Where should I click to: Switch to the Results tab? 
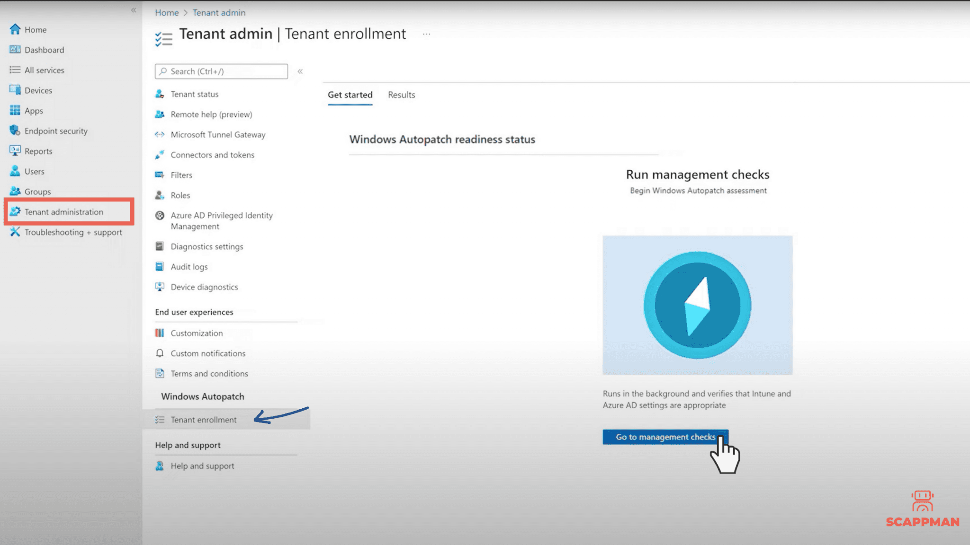point(401,95)
